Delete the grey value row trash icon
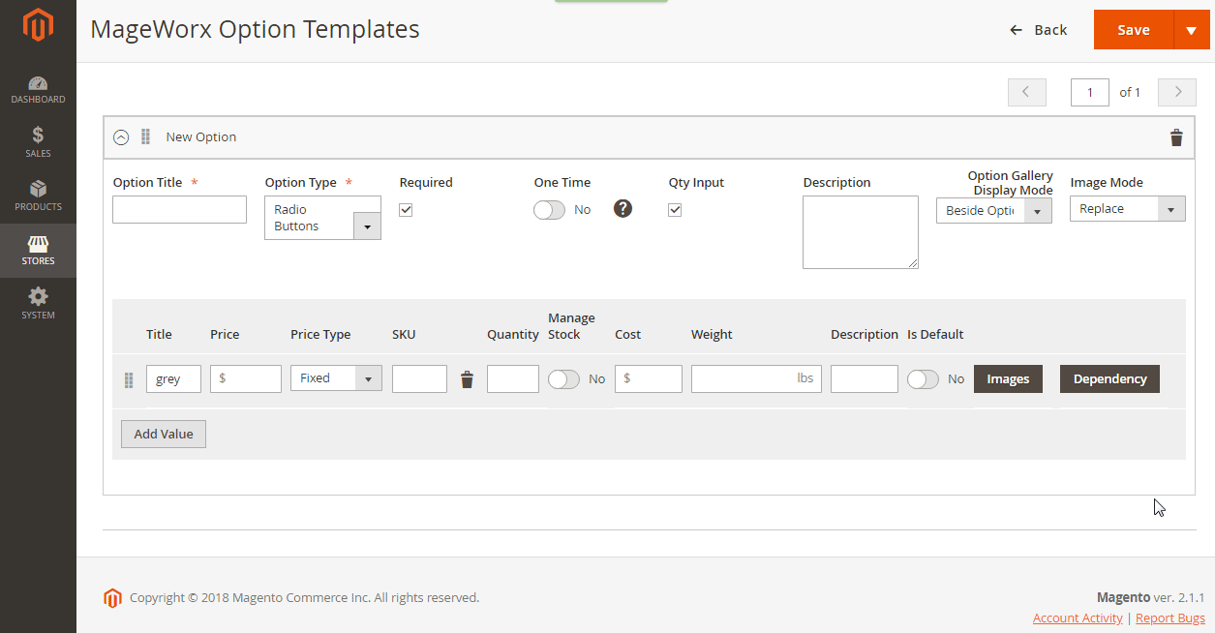 [x=467, y=379]
